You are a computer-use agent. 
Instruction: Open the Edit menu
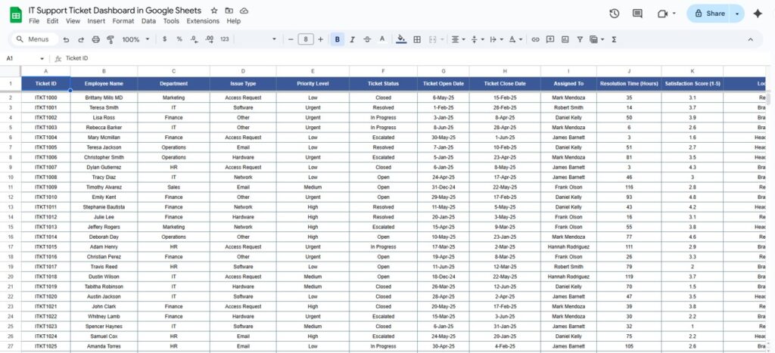point(52,21)
